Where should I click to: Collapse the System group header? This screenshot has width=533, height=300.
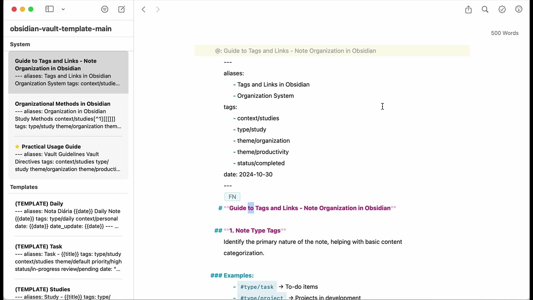click(20, 44)
